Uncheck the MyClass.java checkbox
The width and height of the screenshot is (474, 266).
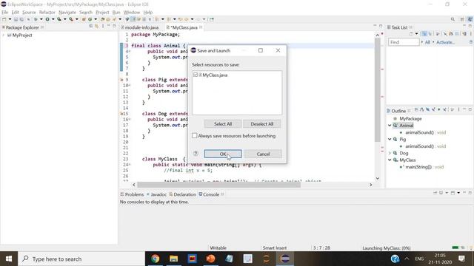196,75
